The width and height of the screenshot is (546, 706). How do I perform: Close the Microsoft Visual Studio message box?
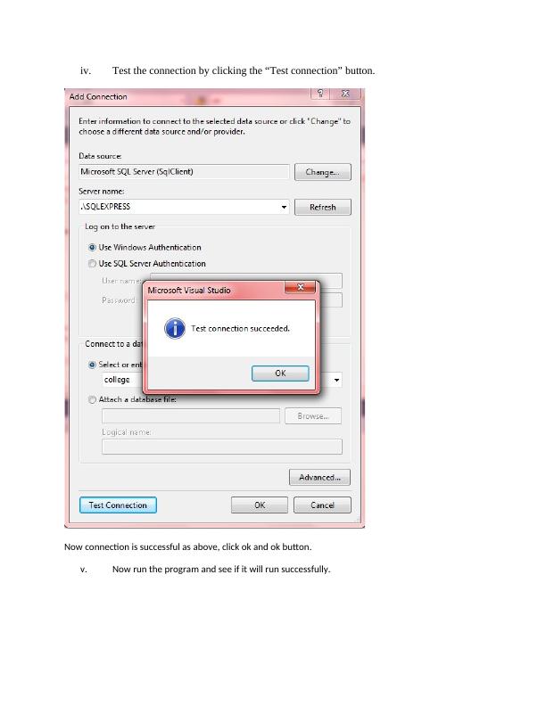(300, 287)
